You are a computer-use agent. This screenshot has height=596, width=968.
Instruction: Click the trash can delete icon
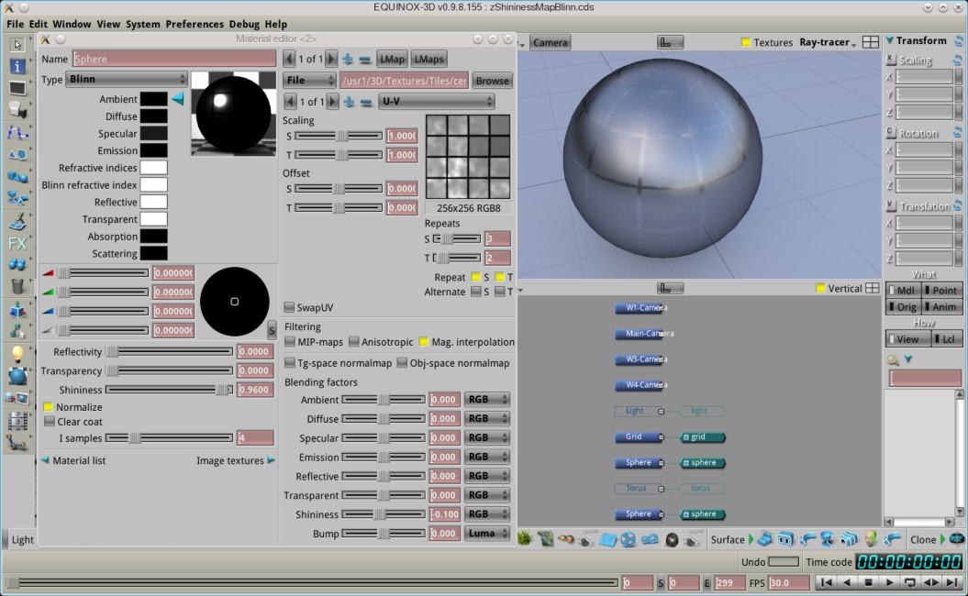point(17,286)
